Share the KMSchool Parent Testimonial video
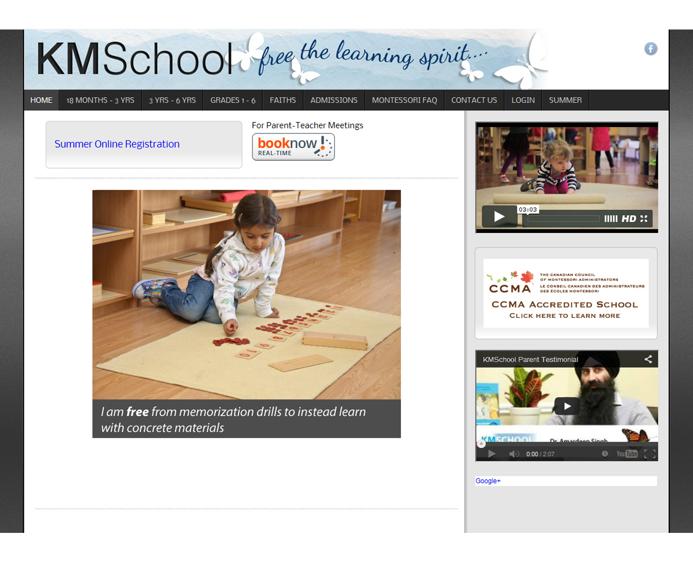Screen dimensions: 693x578 [x=648, y=359]
